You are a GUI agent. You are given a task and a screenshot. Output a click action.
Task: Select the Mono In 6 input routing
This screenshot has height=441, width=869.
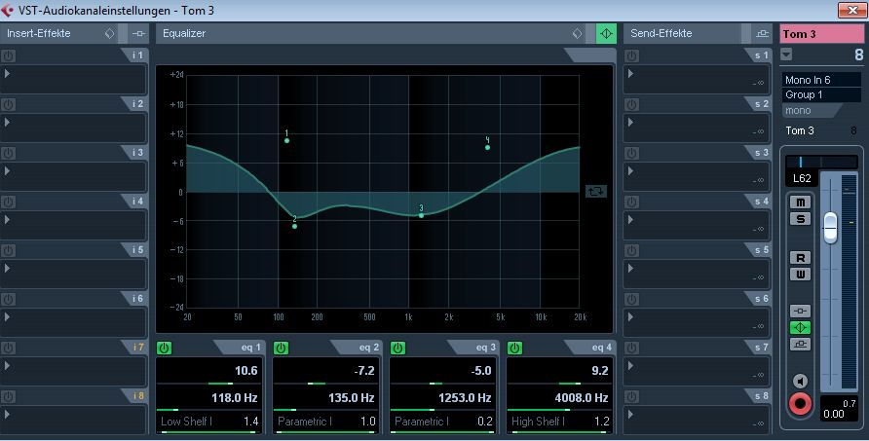(821, 80)
